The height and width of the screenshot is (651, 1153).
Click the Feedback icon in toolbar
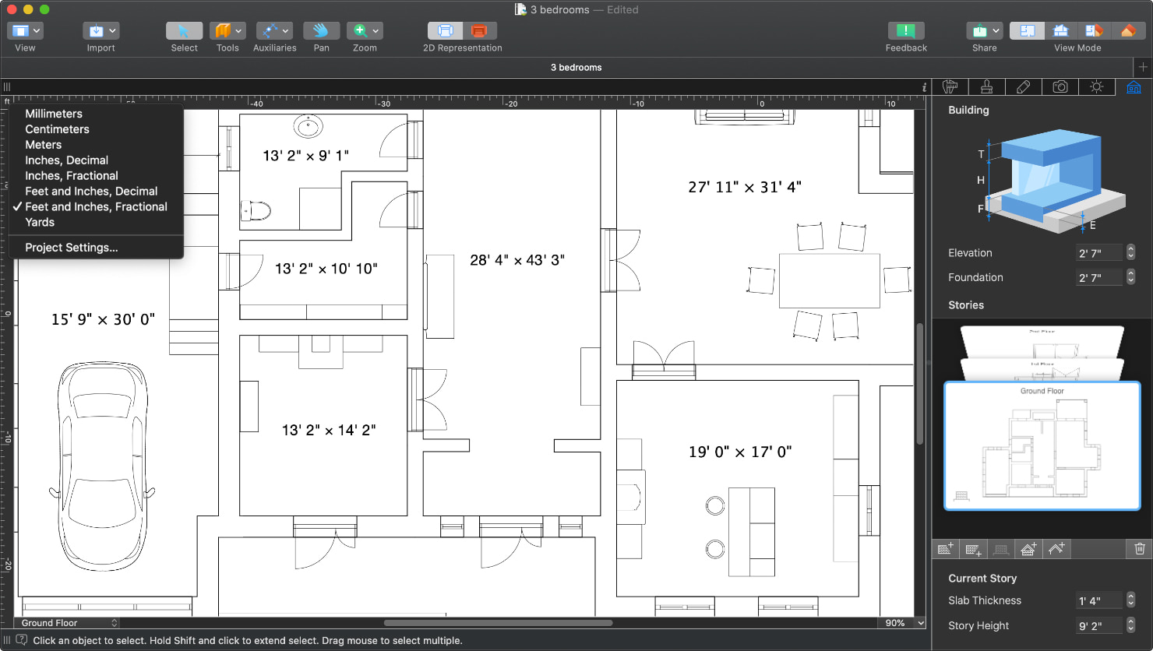click(x=905, y=31)
